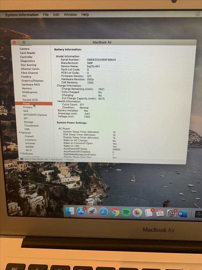This screenshot has width=202, height=270.
Task: Open the Help menu
Action: (85, 15)
